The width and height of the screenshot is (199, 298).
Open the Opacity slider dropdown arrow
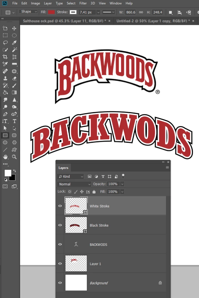[122, 184]
